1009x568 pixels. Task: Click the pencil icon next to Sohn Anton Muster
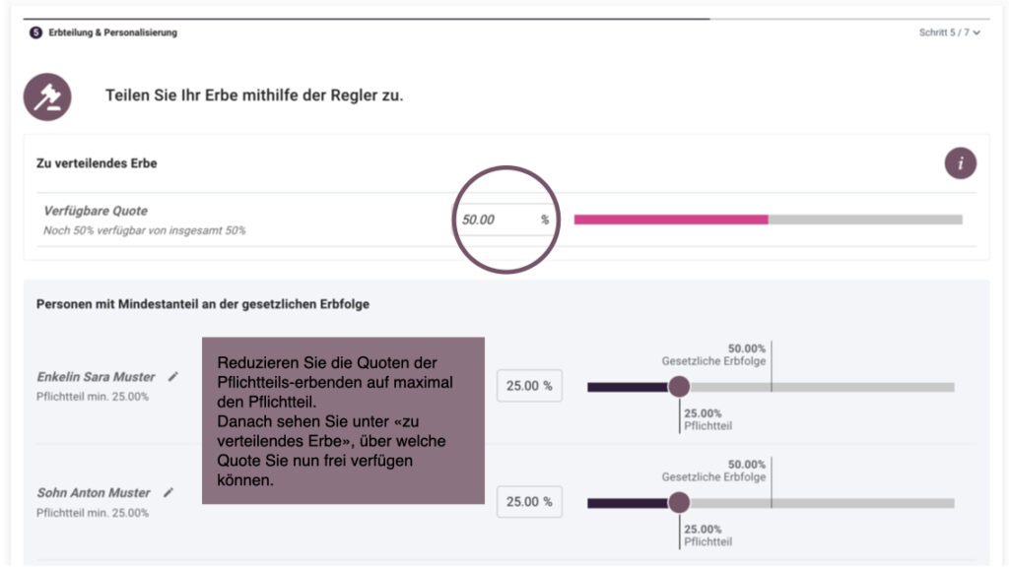point(168,492)
